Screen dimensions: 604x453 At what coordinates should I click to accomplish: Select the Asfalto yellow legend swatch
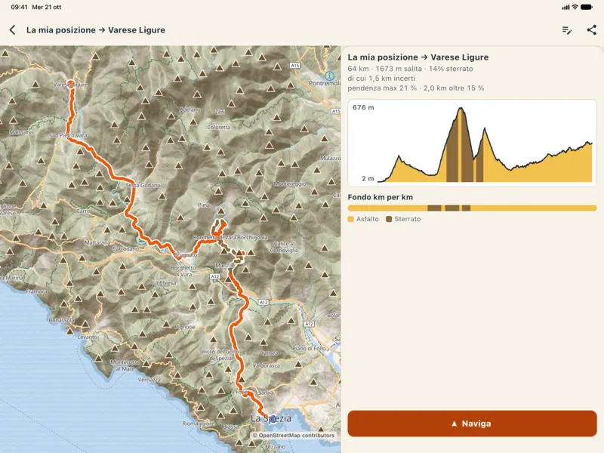(350, 219)
